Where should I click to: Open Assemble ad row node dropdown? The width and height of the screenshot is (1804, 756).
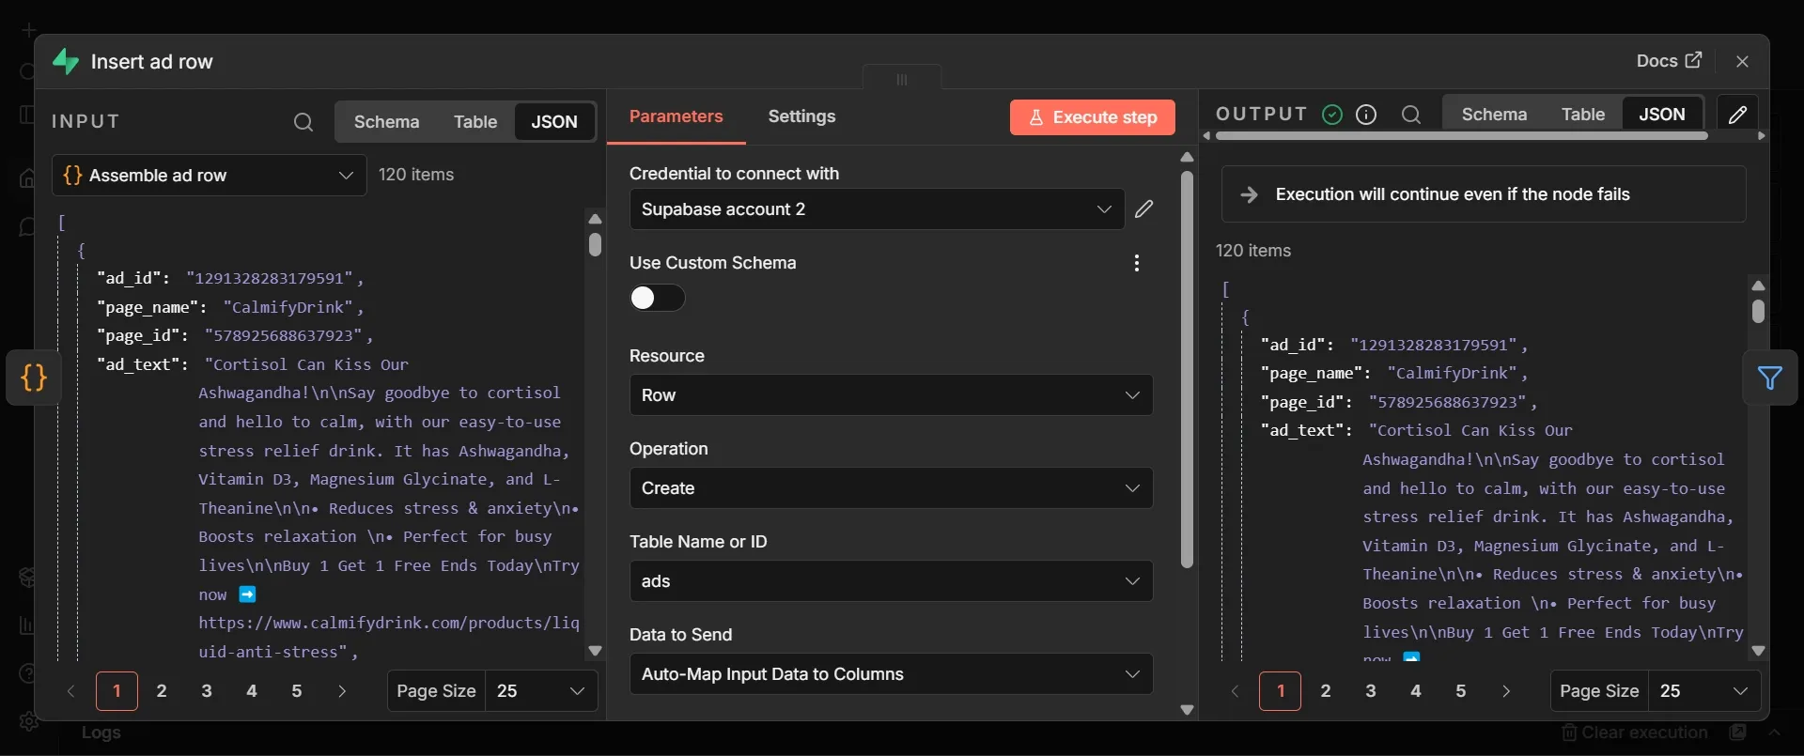click(209, 176)
